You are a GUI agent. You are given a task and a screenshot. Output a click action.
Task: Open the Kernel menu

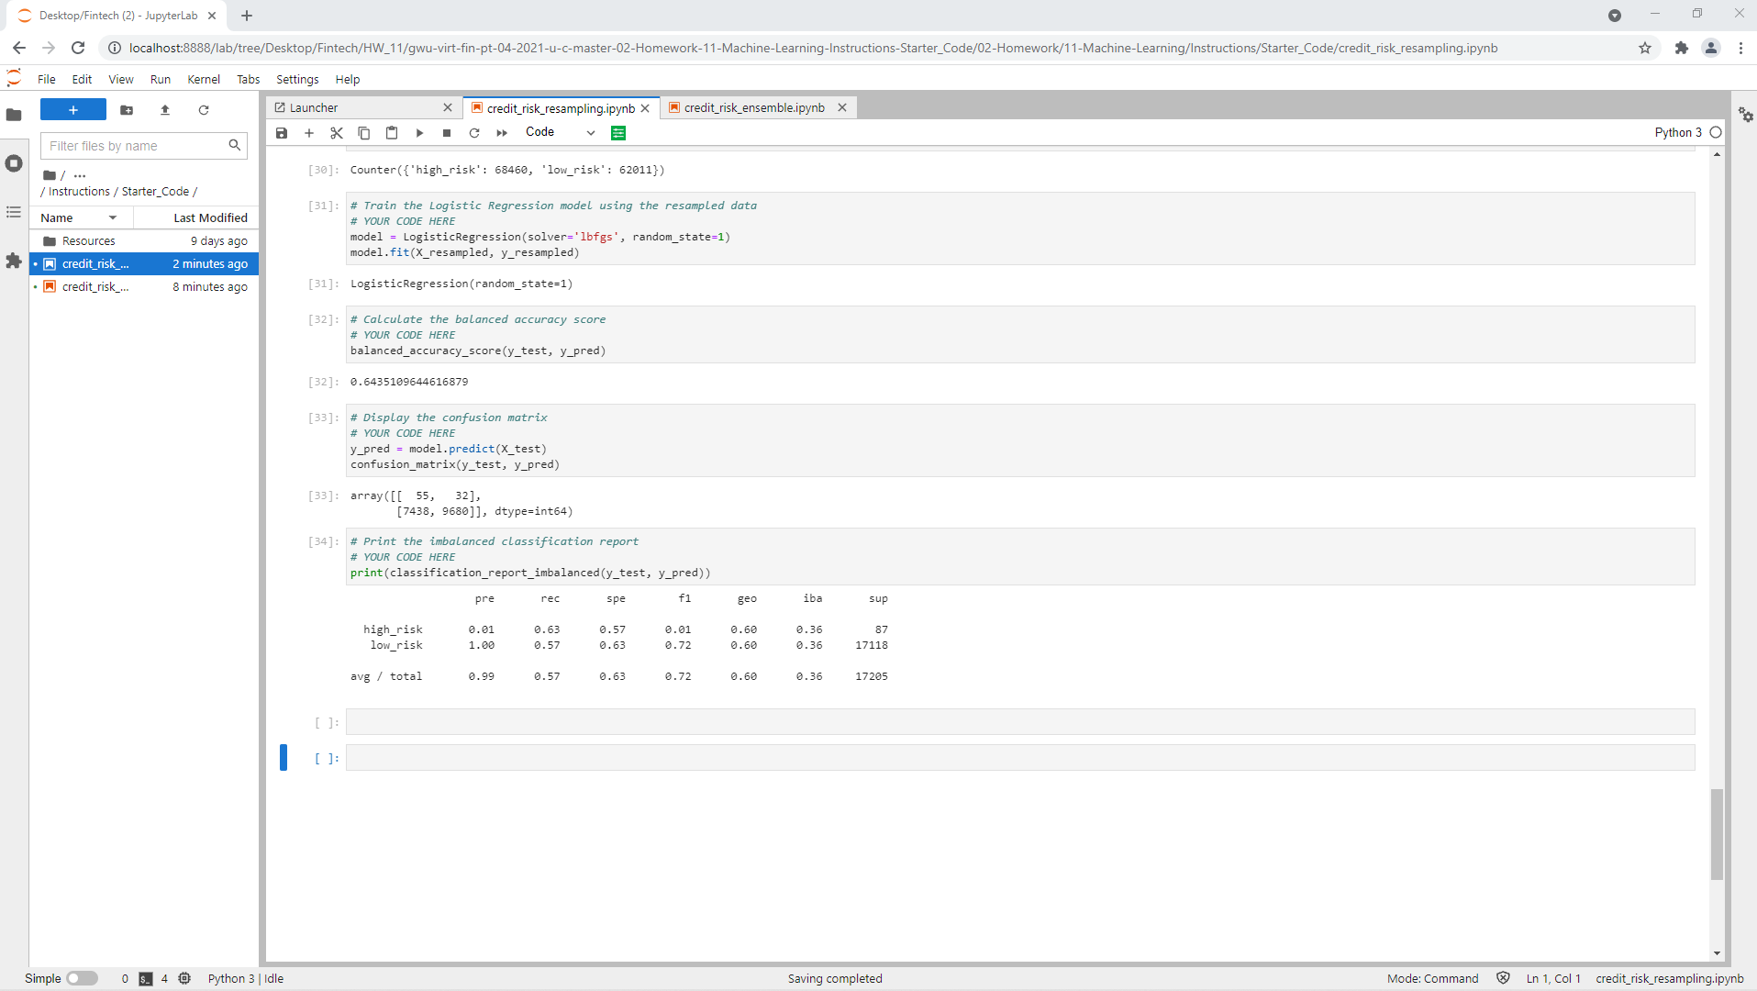click(x=204, y=80)
